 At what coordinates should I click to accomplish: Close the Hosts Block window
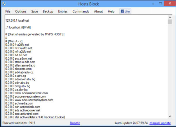pos(170,4)
